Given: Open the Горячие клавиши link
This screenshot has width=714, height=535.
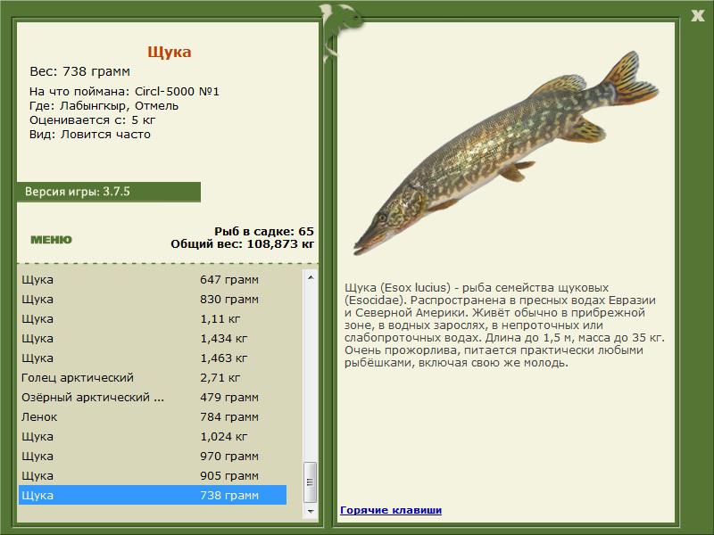Looking at the screenshot, I should 391,510.
